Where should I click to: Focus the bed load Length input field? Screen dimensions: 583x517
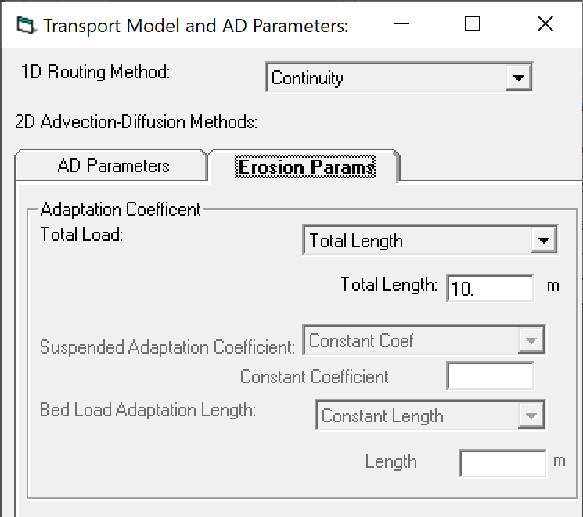[x=502, y=462]
